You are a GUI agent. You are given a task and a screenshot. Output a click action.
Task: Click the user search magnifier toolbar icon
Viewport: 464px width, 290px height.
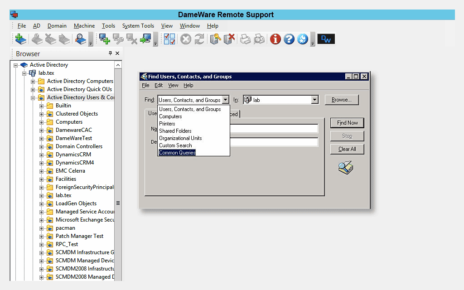click(81, 39)
